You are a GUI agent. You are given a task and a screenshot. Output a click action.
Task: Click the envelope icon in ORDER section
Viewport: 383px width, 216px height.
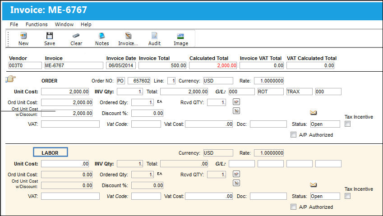click(x=314, y=113)
